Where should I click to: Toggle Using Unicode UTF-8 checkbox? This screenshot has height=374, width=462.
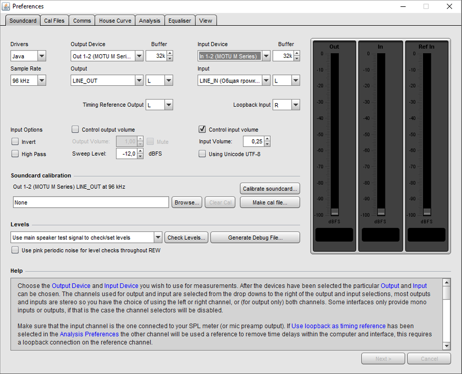(202, 154)
